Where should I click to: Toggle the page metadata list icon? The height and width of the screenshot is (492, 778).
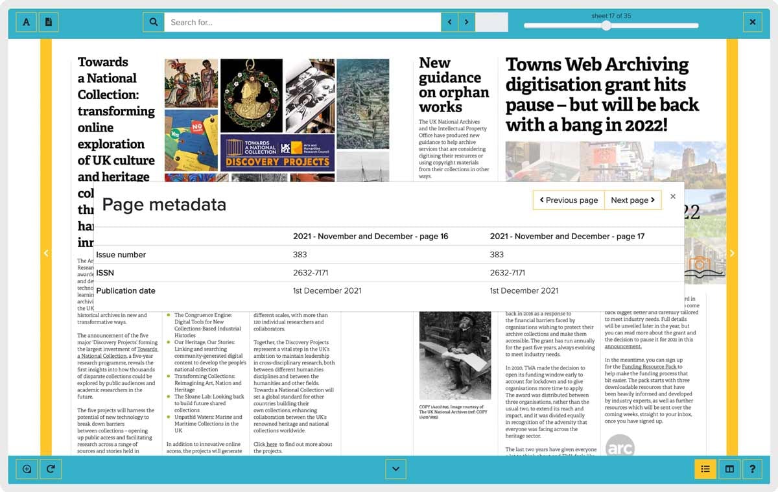click(705, 469)
